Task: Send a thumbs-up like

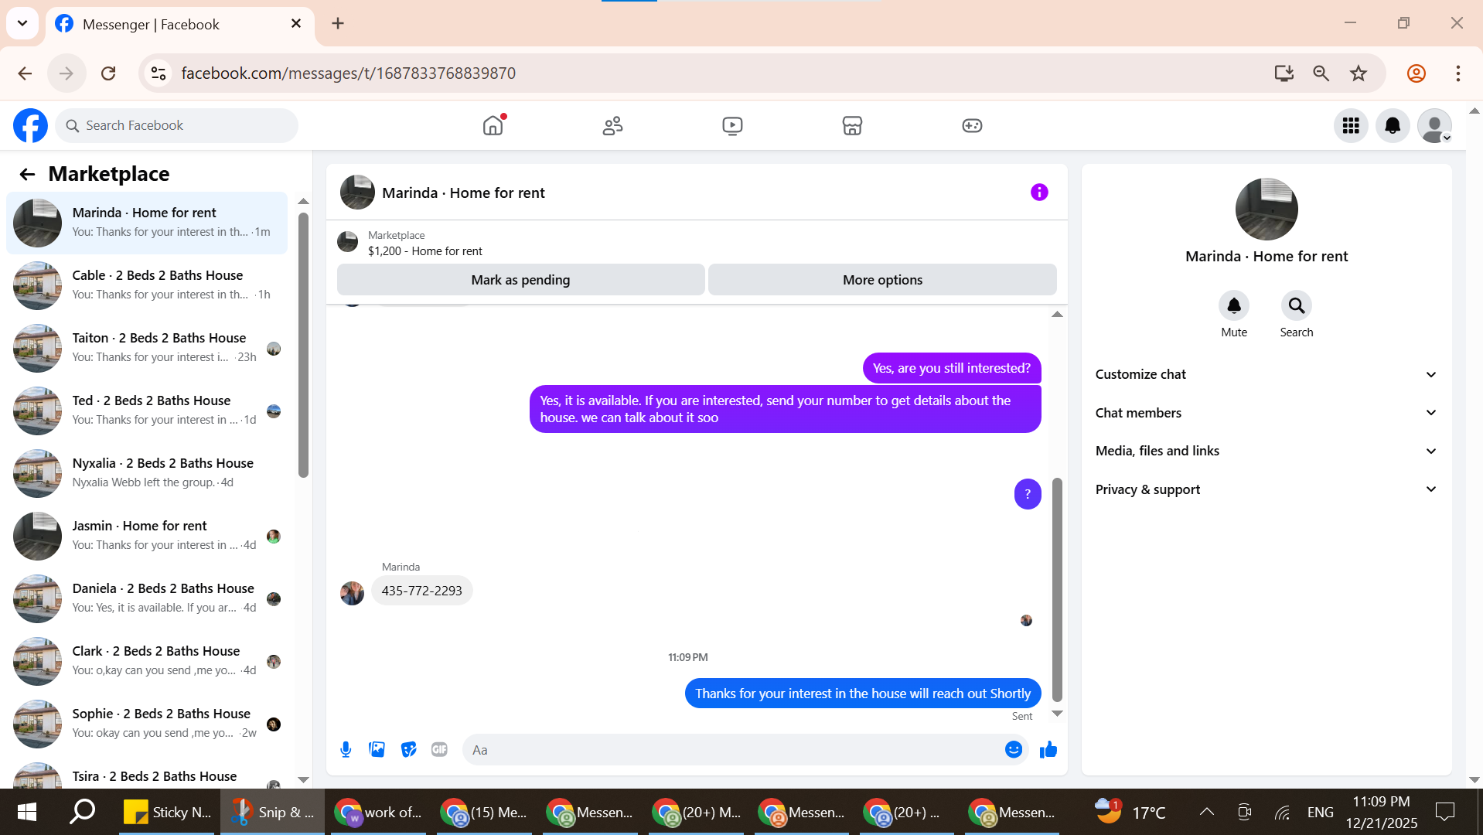Action: point(1048,749)
